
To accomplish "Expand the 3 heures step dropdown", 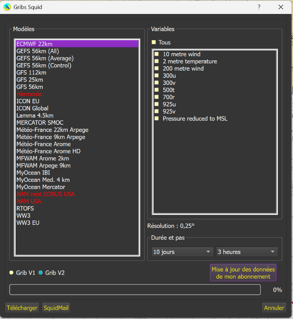I will [246, 252].
